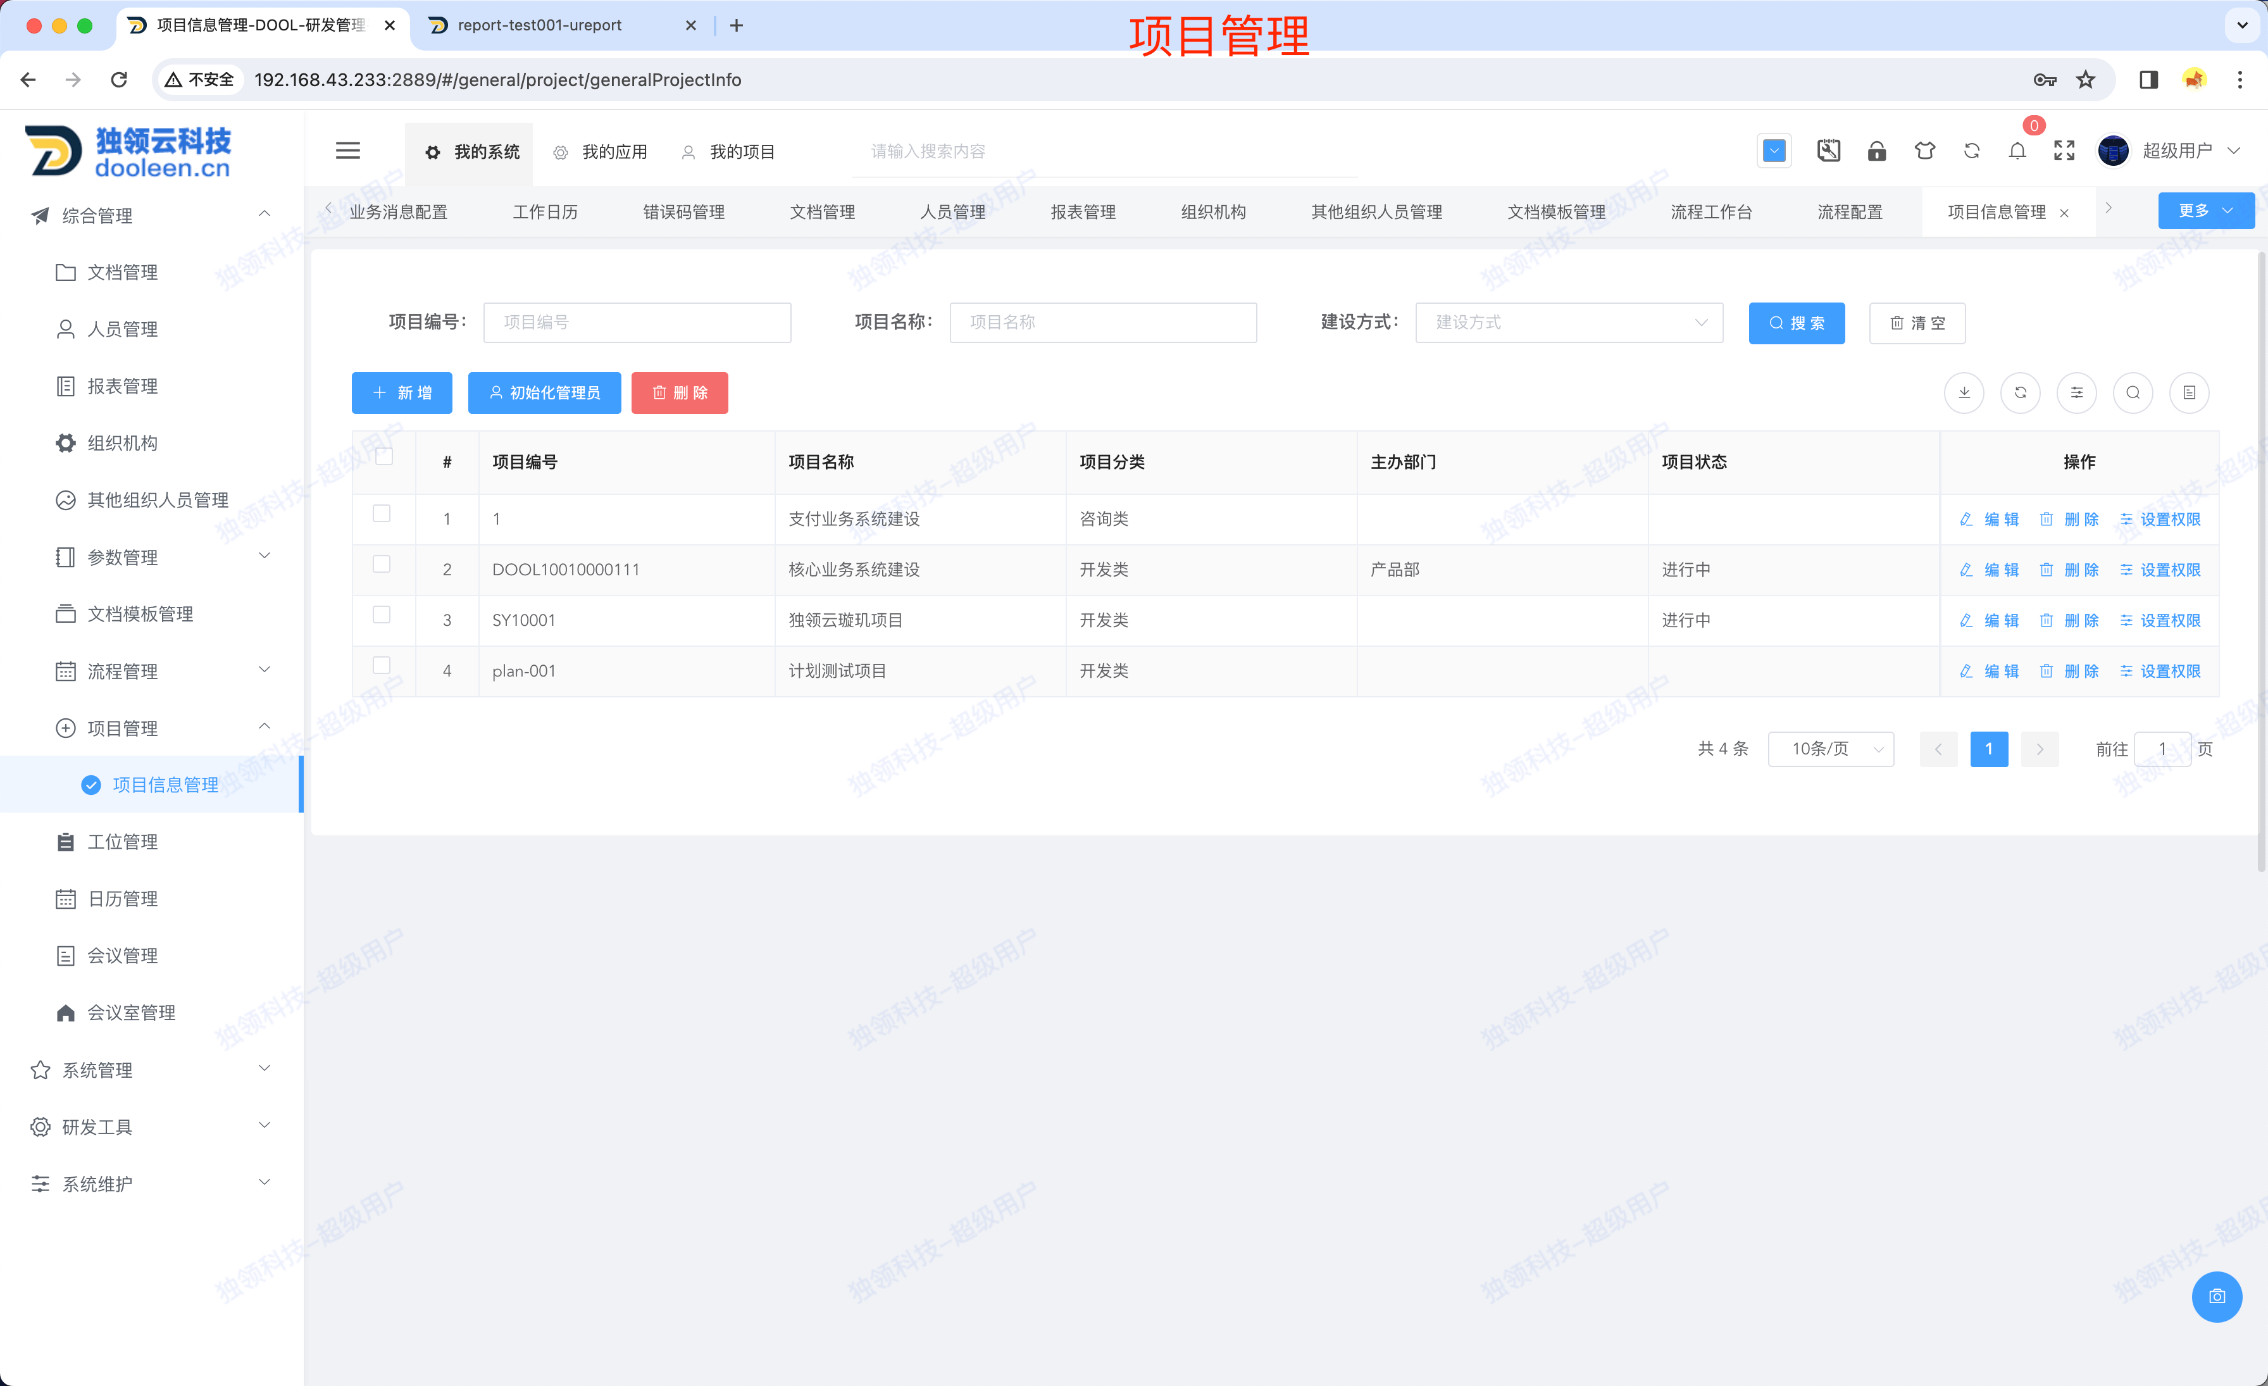Toggle fullscreen icon in header
Screen dimensions: 2268x1386
(2064, 151)
